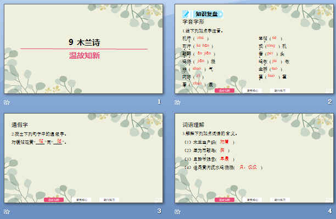The width and height of the screenshot is (336, 219).
Task: Click slide number 1 label
Action: (159, 102)
